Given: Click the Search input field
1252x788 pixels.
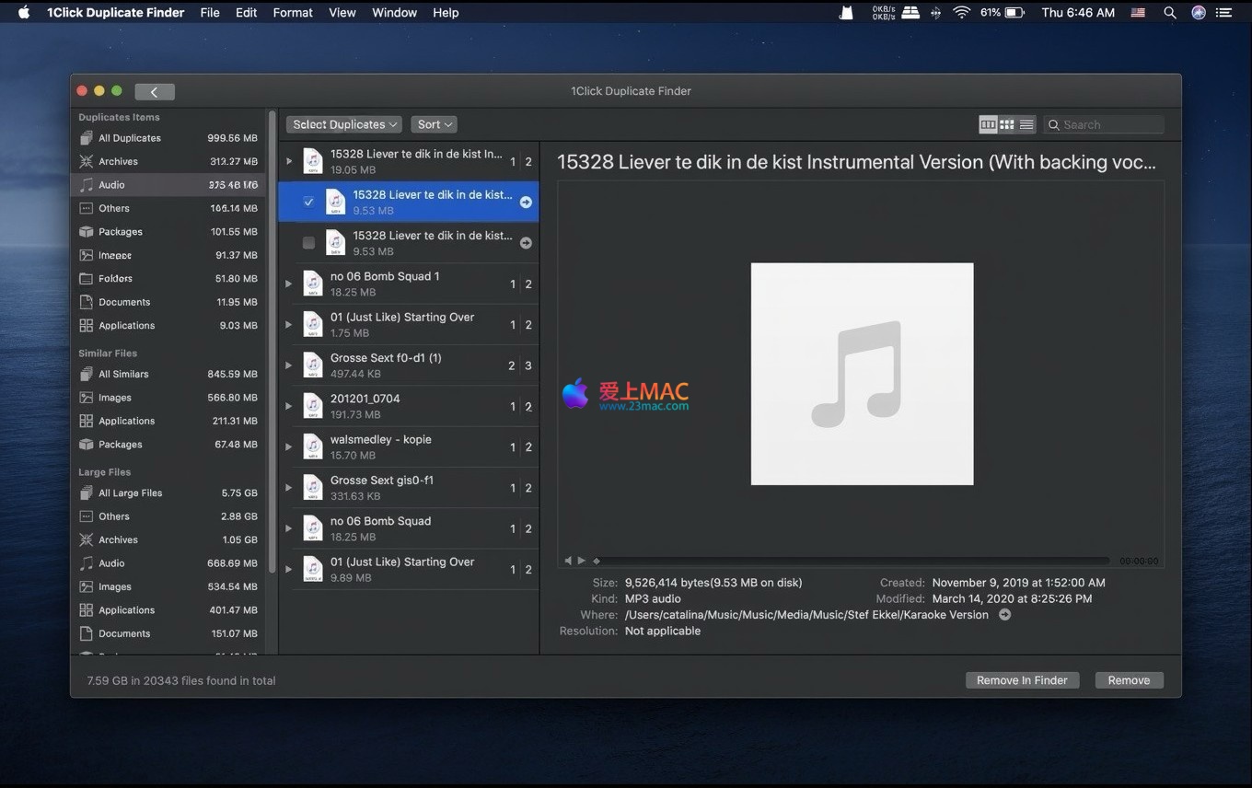Looking at the screenshot, I should 1109,124.
